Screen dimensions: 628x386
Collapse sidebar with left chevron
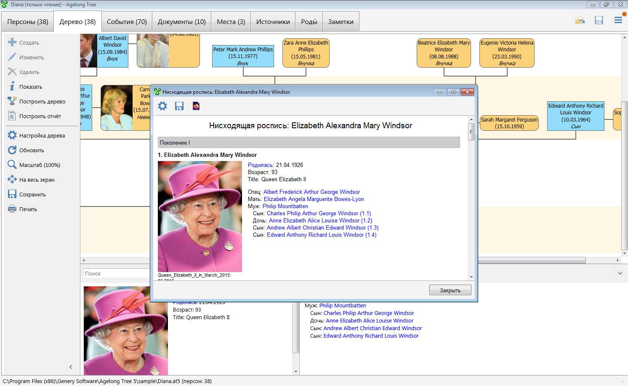[71, 367]
